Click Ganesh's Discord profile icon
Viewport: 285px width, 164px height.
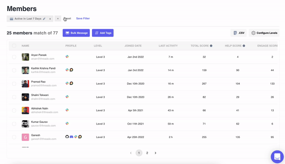(72, 137)
